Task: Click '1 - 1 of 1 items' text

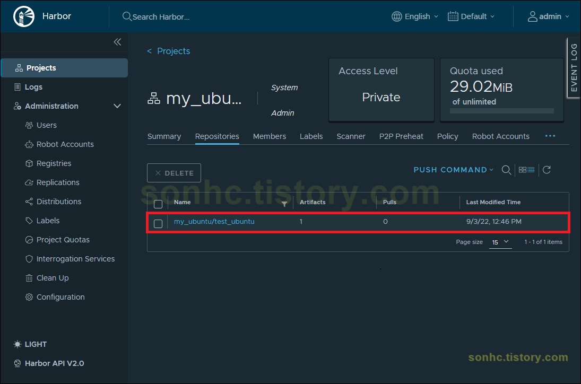Action: coord(543,242)
